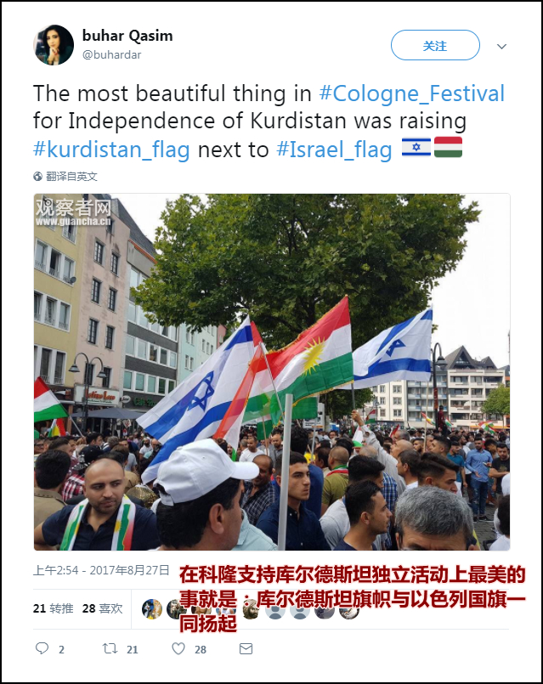
Task: View buhar Qasim display name profile
Action: (x=127, y=36)
